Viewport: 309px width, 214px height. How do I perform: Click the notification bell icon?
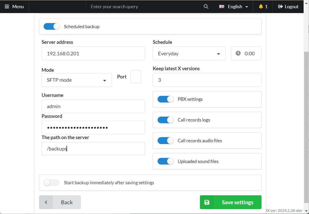(x=261, y=7)
